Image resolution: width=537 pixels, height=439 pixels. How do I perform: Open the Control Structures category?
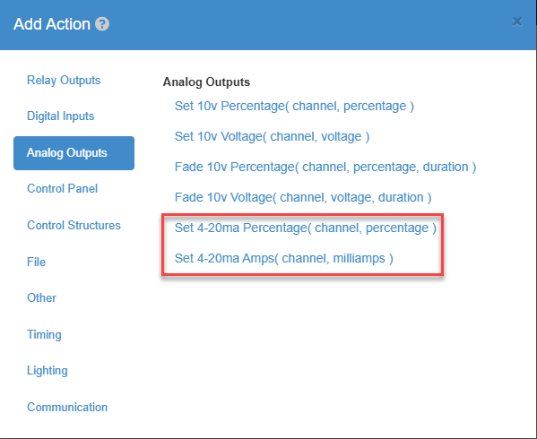pos(74,225)
